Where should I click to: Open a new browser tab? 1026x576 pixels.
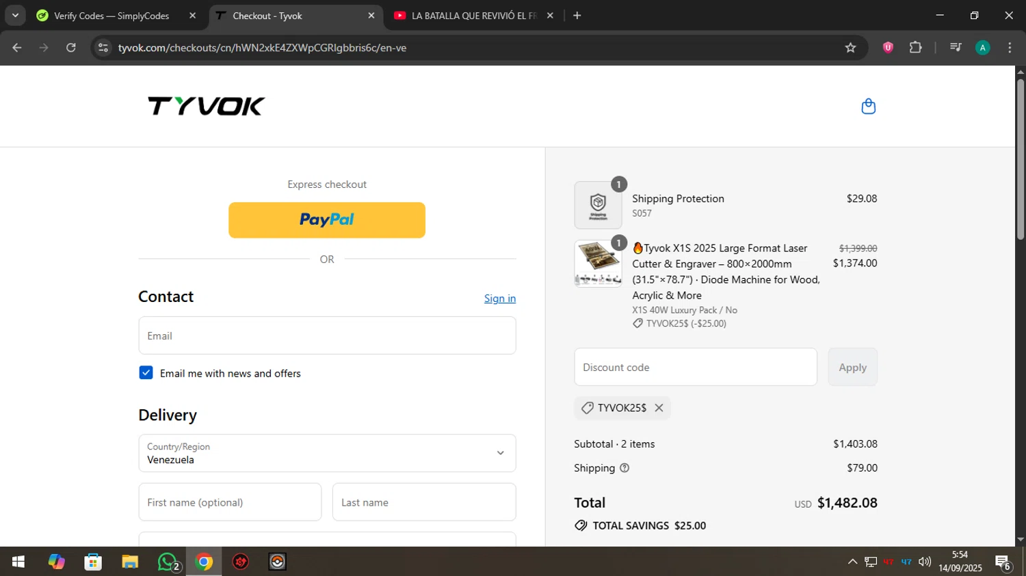(577, 15)
